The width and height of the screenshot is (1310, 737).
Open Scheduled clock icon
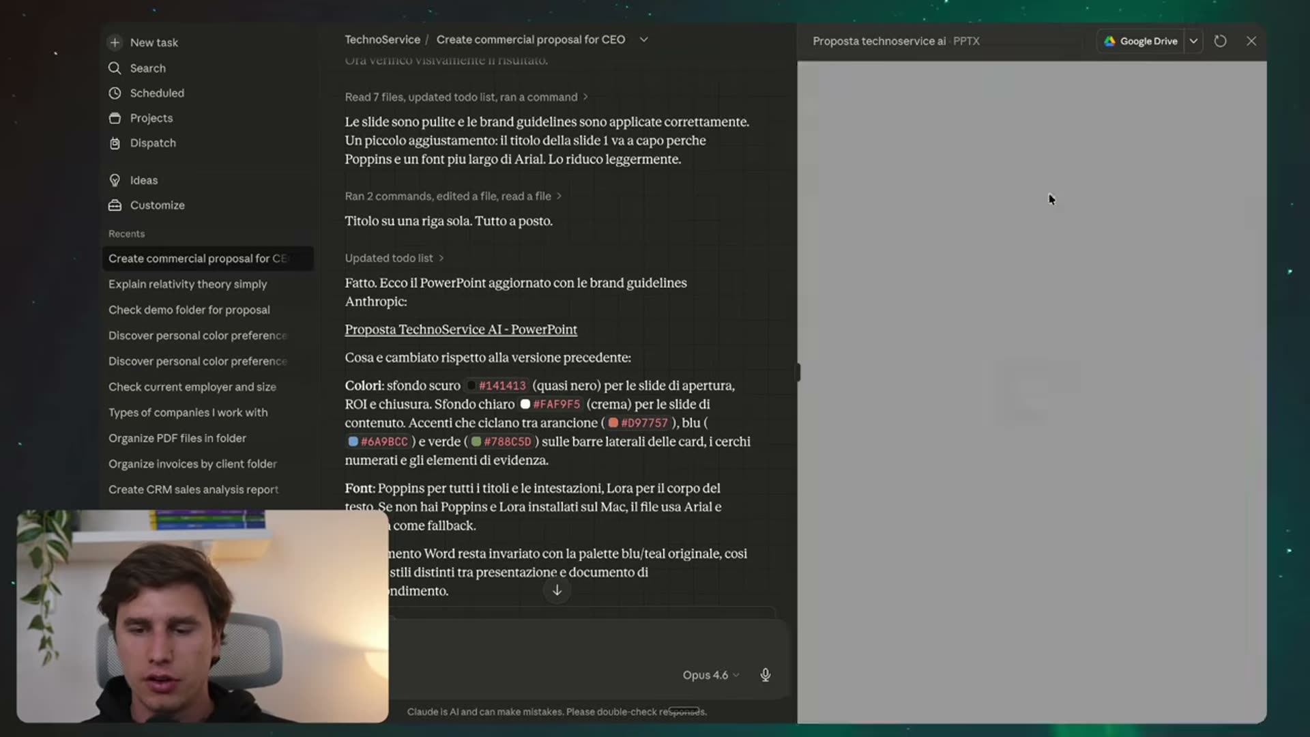coord(115,93)
